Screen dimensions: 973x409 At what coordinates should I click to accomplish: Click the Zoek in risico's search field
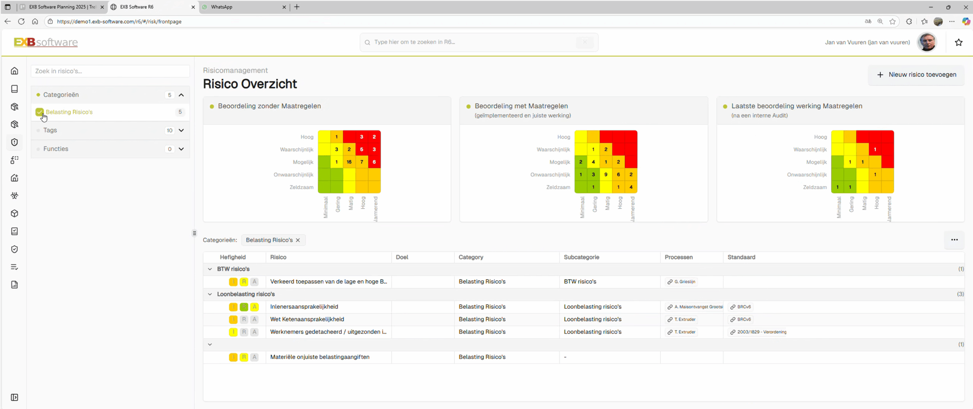[110, 71]
